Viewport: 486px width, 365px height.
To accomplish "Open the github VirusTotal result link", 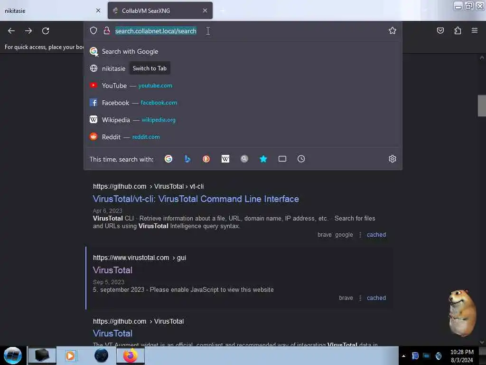I will (112, 333).
